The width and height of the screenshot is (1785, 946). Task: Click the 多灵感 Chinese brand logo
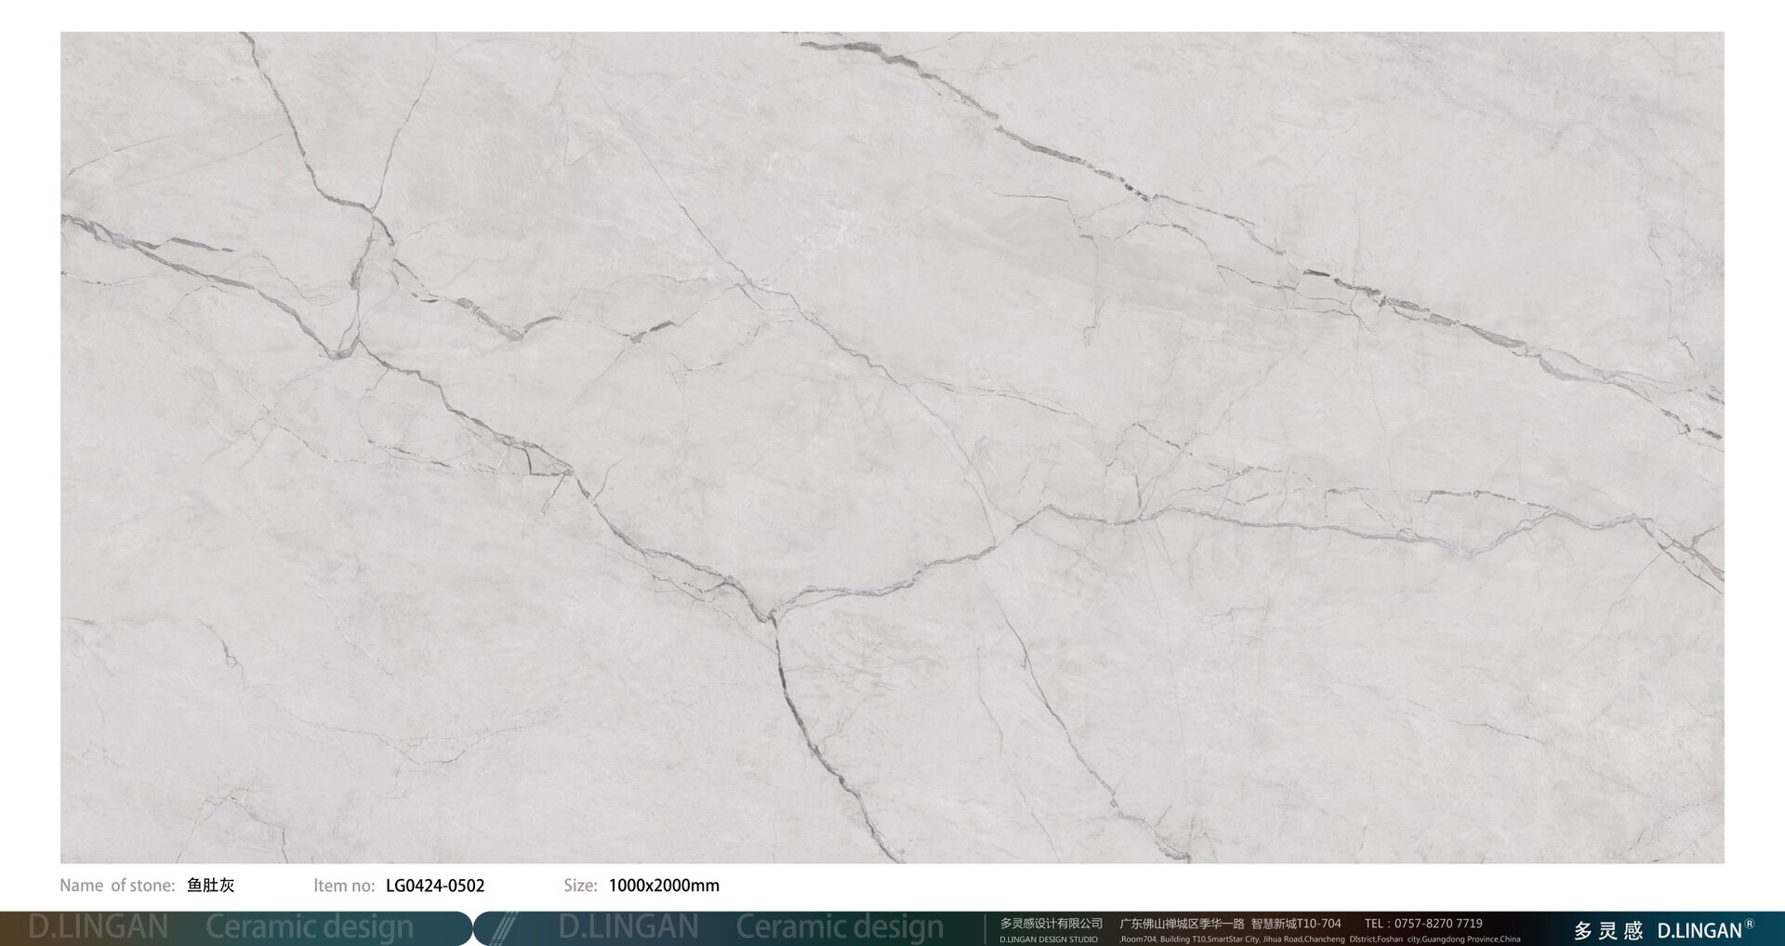(1608, 930)
